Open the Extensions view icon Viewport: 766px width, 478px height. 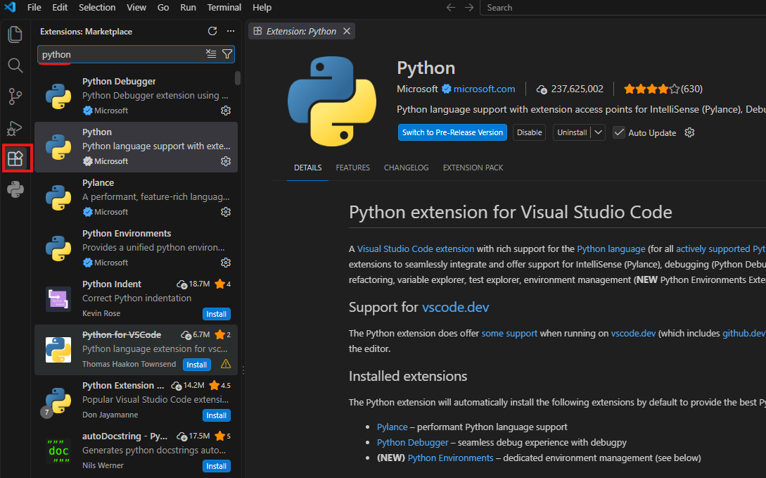click(15, 158)
